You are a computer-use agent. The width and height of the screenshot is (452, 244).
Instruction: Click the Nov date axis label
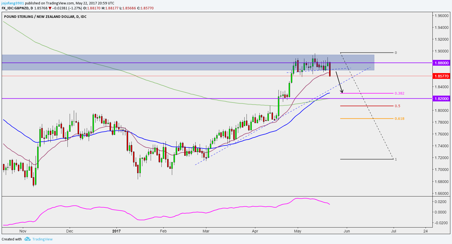23,231
